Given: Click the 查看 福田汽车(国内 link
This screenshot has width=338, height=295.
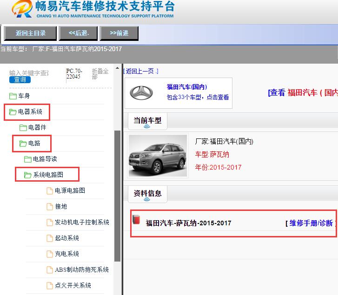Looking at the screenshot, I should [303, 93].
